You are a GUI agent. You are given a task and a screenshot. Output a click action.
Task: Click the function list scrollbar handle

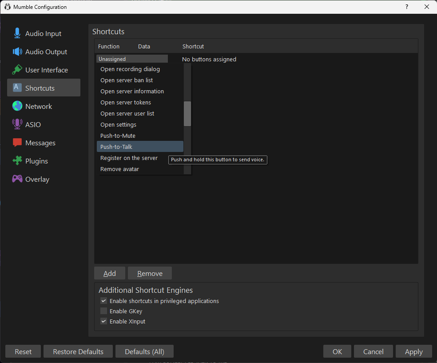click(x=187, y=114)
